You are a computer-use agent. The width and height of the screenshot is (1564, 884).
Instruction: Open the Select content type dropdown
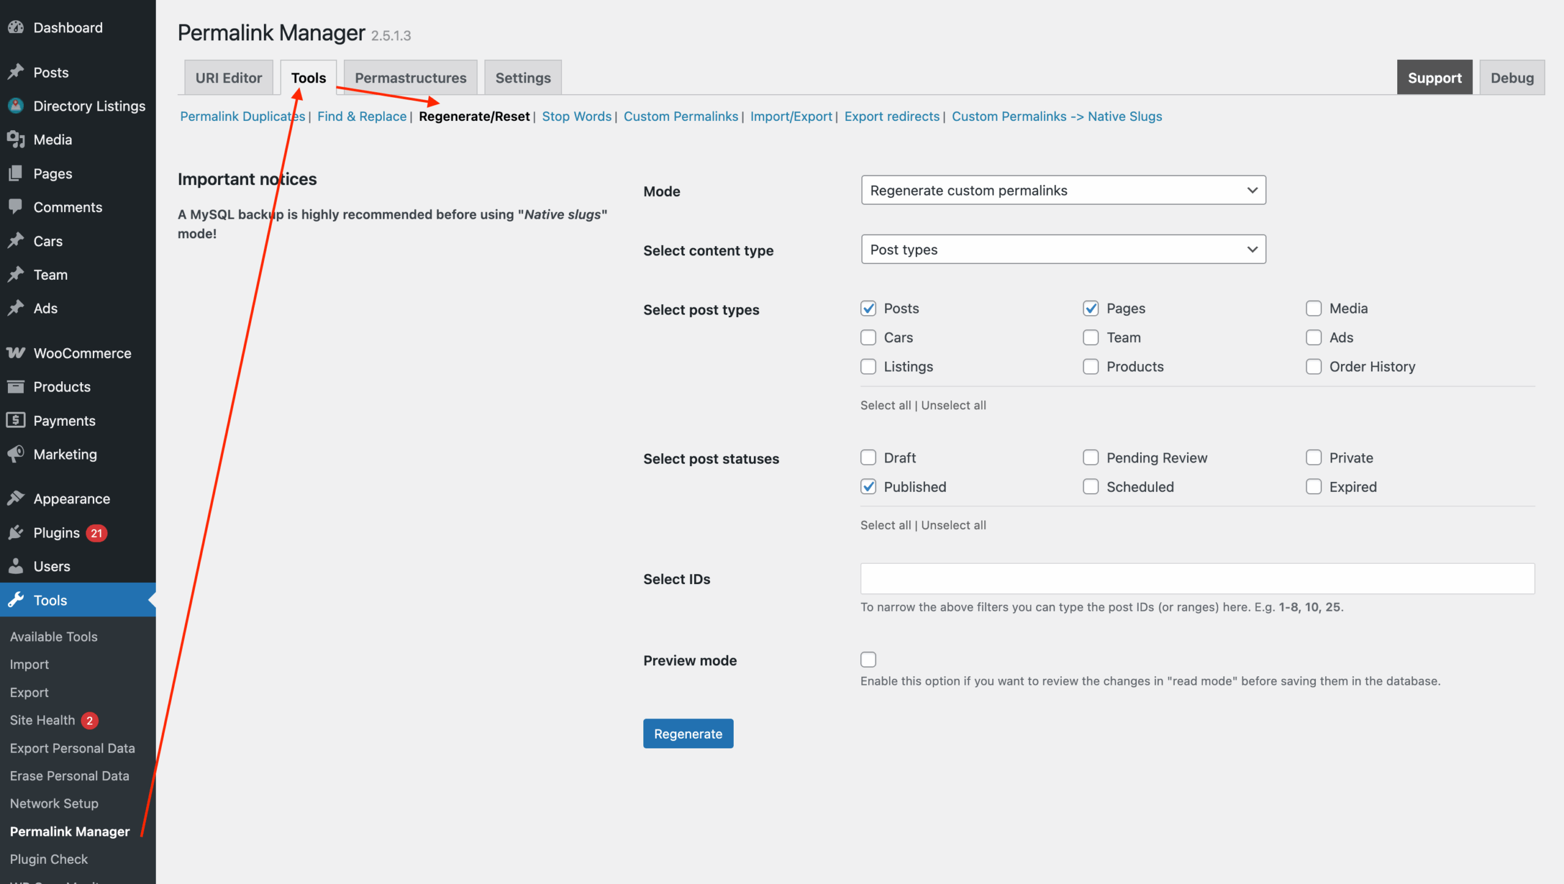[1064, 249]
